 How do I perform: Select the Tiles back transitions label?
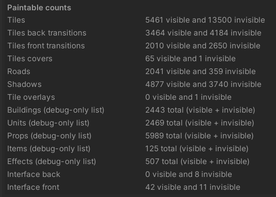[47, 33]
